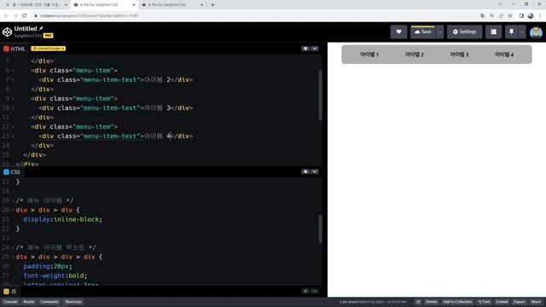
Task: Open a new browser tab
Action: [x=212, y=5]
